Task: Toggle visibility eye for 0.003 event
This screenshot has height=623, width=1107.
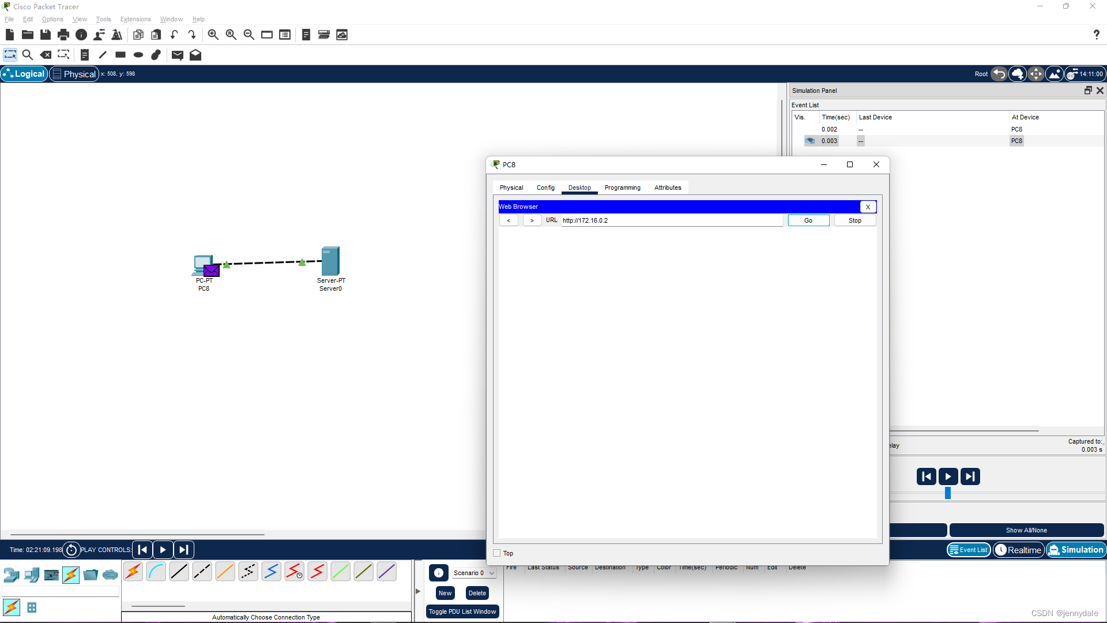Action: click(810, 141)
